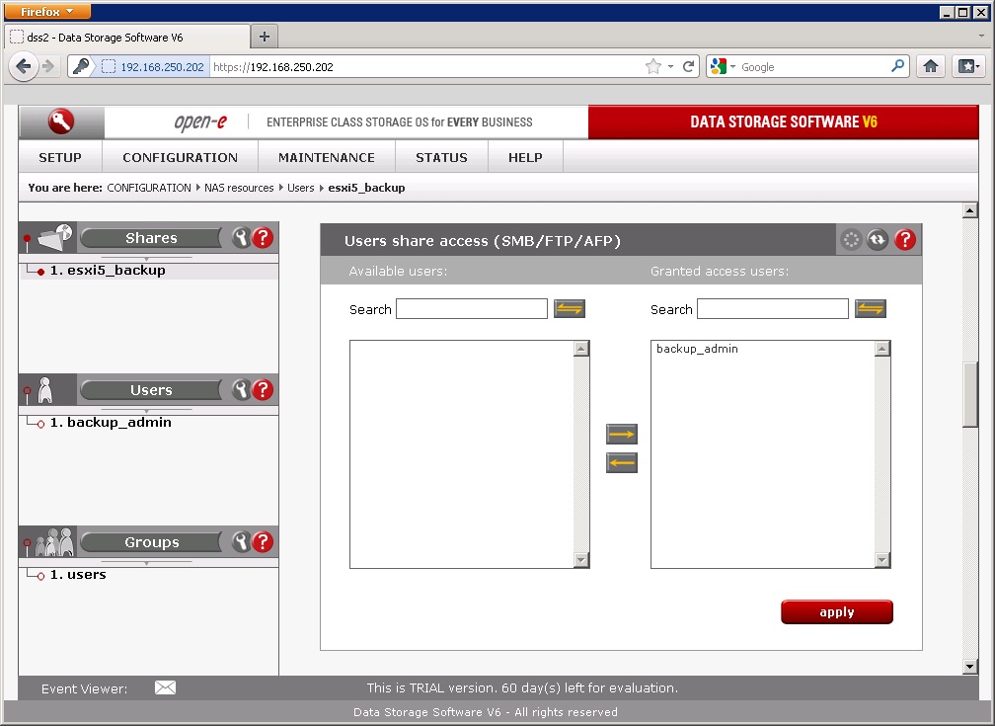This screenshot has width=995, height=726.
Task: Click the red apply button
Action: click(837, 611)
